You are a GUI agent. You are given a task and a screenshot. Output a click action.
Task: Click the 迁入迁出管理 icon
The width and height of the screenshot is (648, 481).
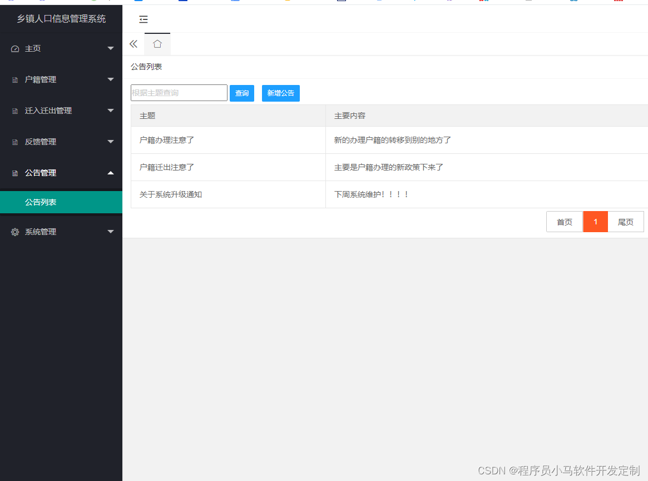[15, 111]
